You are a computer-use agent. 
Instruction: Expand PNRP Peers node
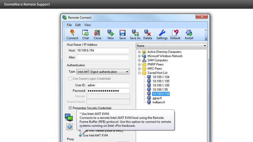139,65
